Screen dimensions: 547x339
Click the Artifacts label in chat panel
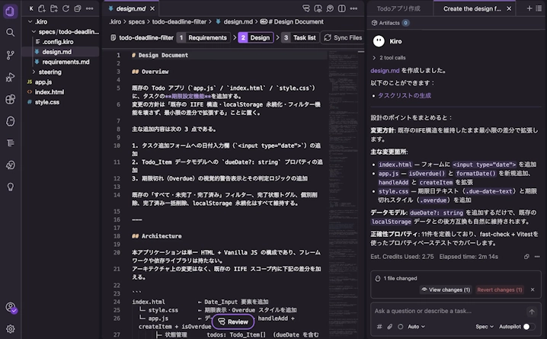tap(389, 23)
